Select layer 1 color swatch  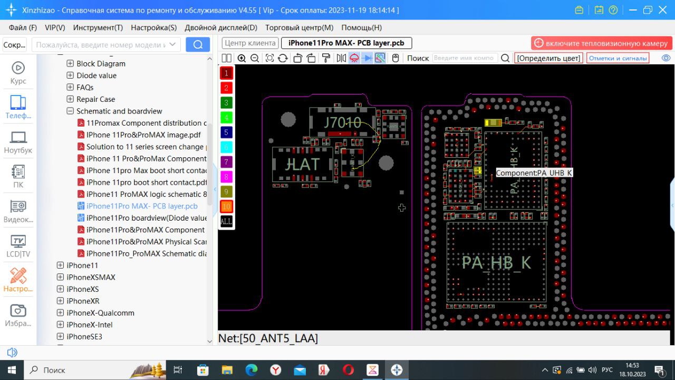click(226, 73)
